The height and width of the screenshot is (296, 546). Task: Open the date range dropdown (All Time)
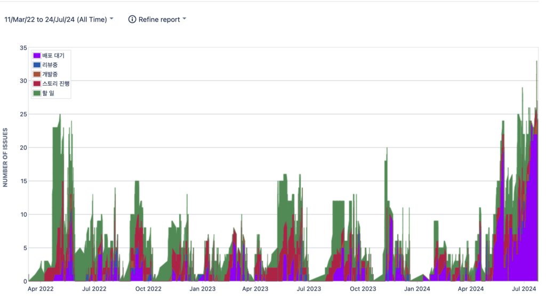click(x=59, y=19)
